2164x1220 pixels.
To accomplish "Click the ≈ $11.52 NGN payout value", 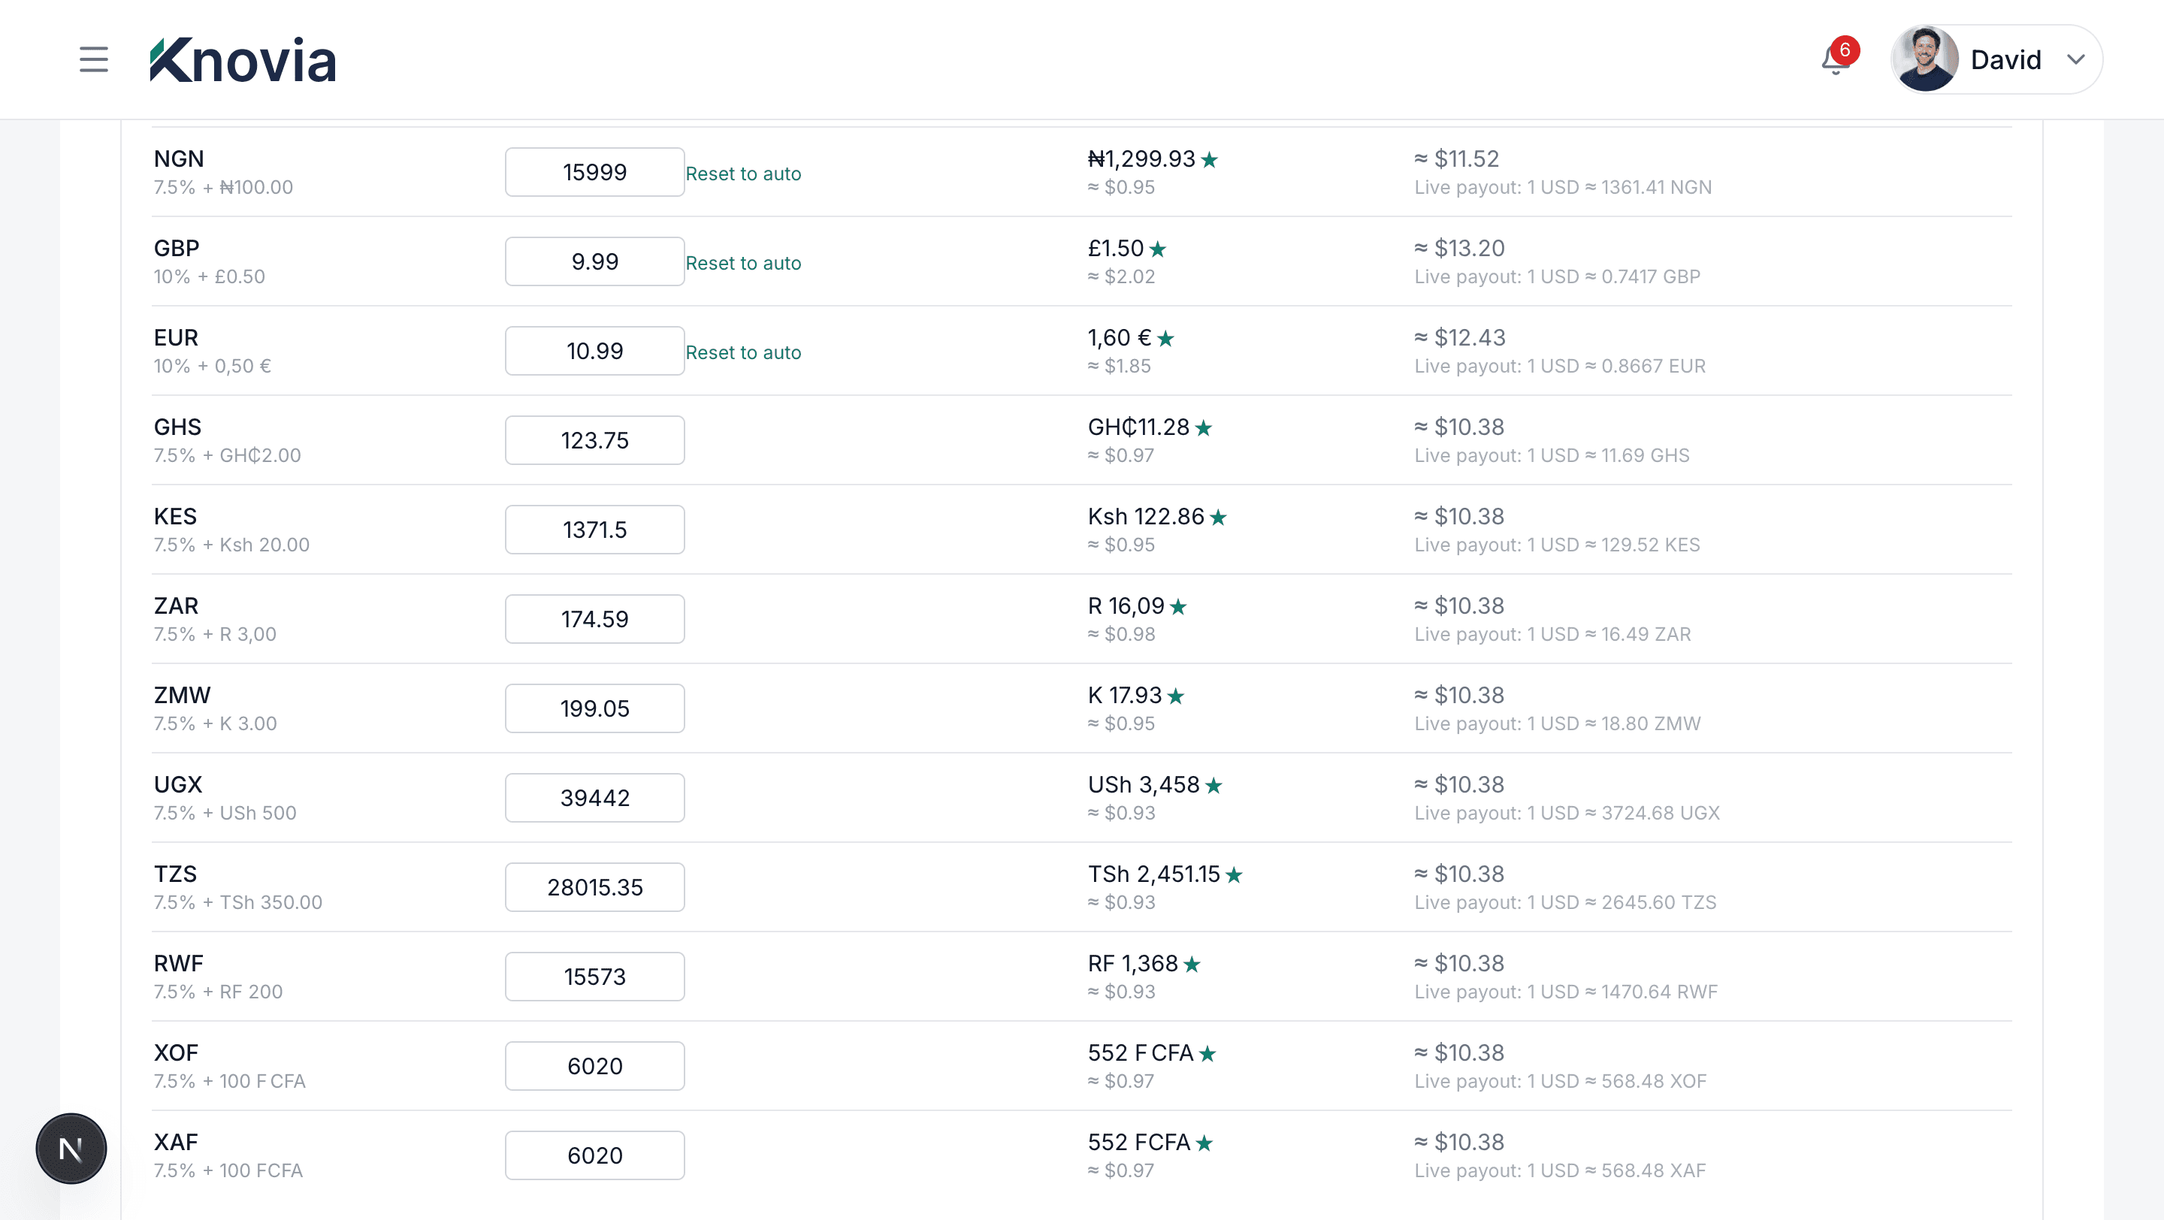I will [x=1457, y=159].
